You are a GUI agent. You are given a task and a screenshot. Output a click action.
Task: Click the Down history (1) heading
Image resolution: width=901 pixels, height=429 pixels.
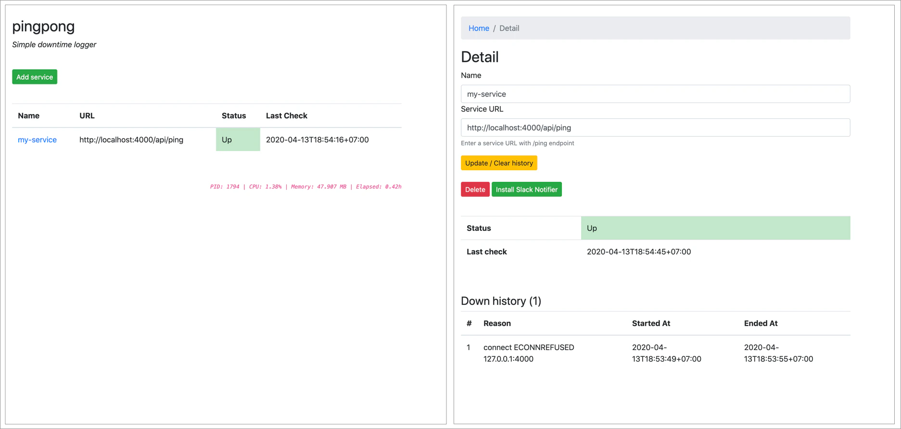pyautogui.click(x=501, y=301)
